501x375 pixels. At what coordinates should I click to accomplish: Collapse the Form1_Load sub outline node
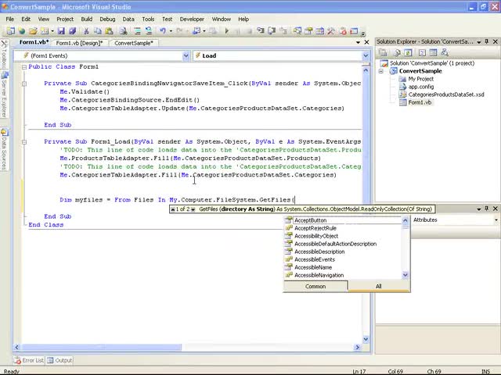24,142
